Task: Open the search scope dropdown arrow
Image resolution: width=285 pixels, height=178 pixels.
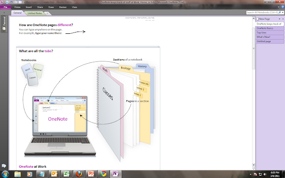Action: (x=283, y=12)
